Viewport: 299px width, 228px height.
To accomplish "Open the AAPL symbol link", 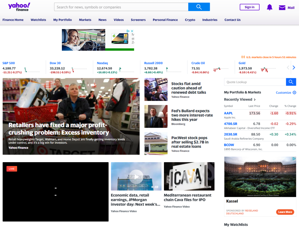I will (228, 113).
